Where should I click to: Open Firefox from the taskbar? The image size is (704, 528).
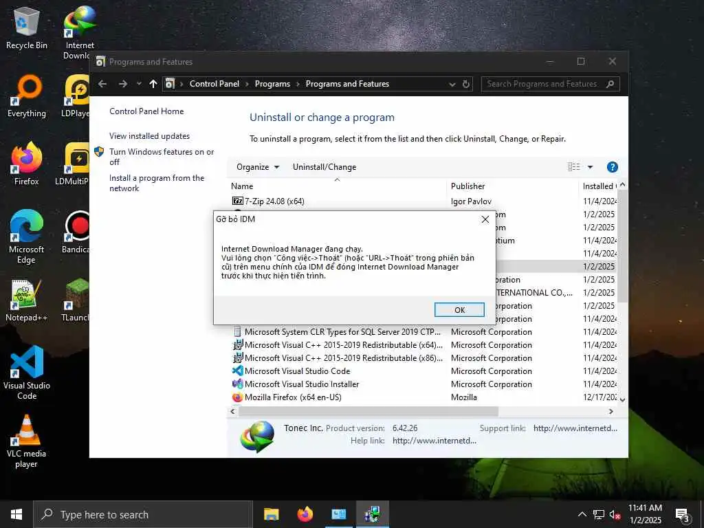pos(305,514)
